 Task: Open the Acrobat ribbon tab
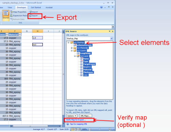tap(49, 7)
